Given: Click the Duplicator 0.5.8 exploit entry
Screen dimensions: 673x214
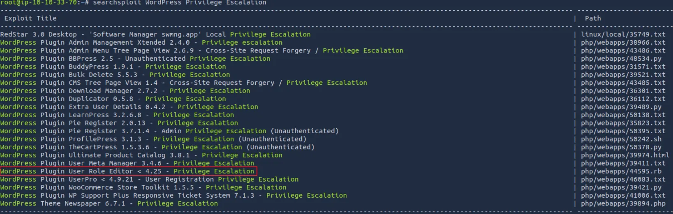Looking at the screenshot, I should pos(113,99).
